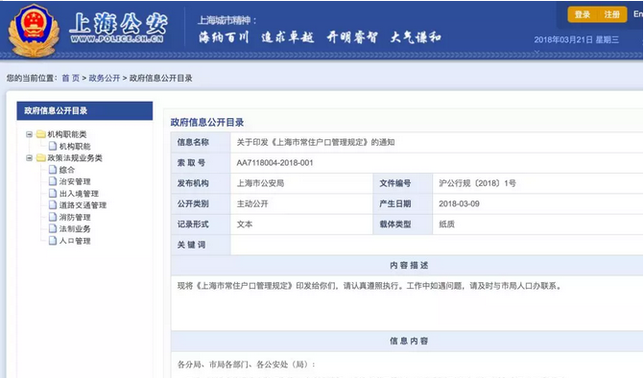Click the document icon beside 出入境管理

(53, 193)
